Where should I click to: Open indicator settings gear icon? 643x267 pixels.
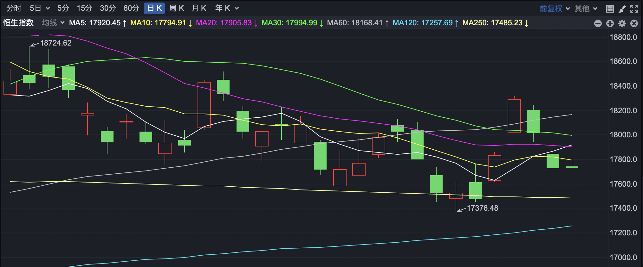(622, 23)
